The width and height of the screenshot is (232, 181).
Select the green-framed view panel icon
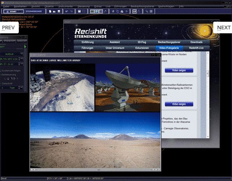(x=92, y=12)
